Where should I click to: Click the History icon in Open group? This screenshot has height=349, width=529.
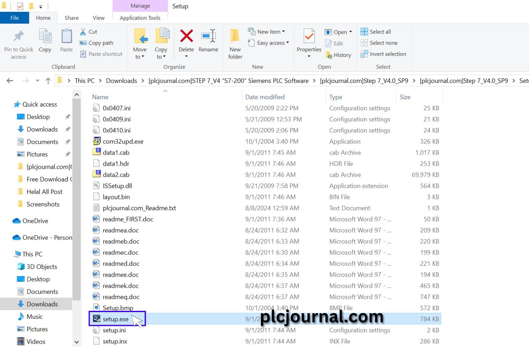(329, 55)
